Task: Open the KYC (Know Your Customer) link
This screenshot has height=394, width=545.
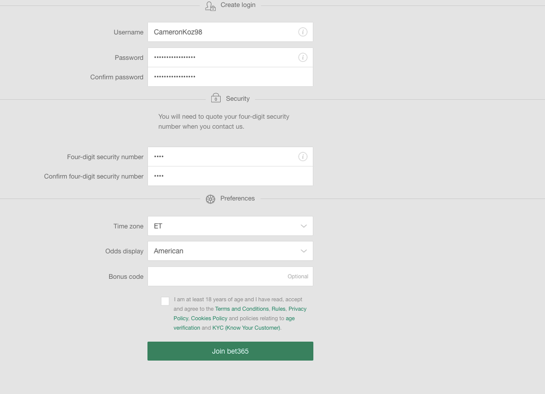Action: click(246, 328)
